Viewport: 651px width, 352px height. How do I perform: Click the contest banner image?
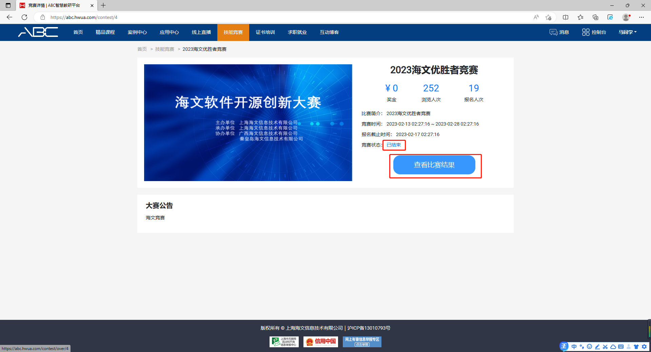(248, 123)
